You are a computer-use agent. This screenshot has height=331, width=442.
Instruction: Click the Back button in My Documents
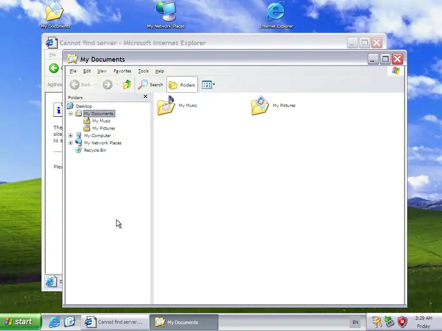[x=80, y=84]
